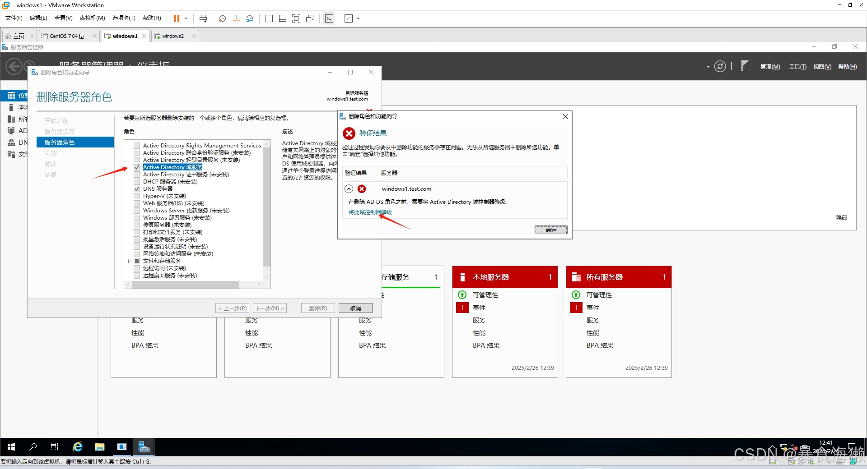Toggle Active Directory 轻型目录服务 checkbox
This screenshot has width=867, height=469.
137,160
